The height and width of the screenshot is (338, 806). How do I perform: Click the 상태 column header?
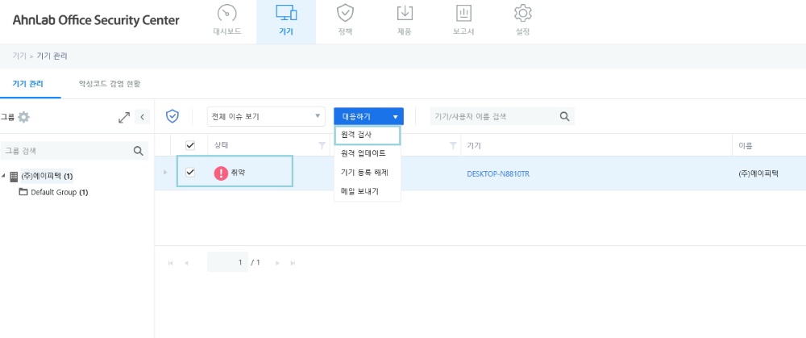[x=221, y=146]
